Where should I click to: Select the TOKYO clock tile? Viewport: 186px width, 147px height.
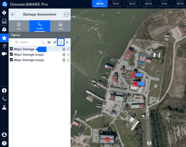click(x=148, y=4)
